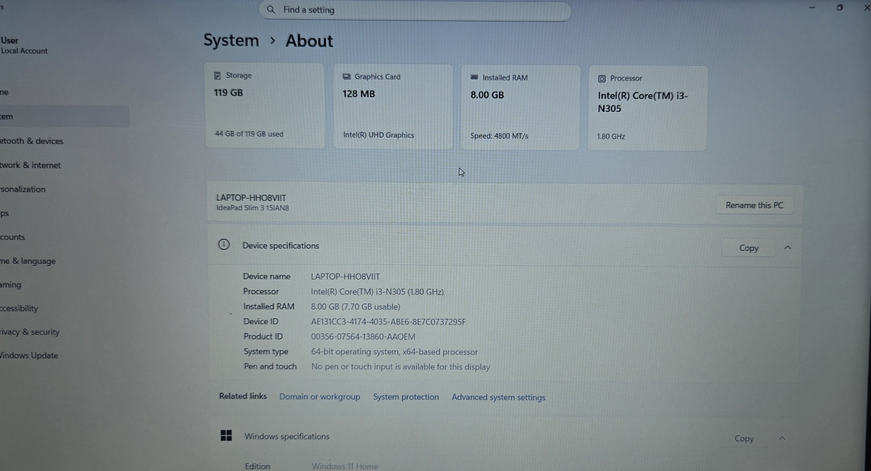Click the Find a setting search box
Screen dimensions: 871x471
point(415,10)
